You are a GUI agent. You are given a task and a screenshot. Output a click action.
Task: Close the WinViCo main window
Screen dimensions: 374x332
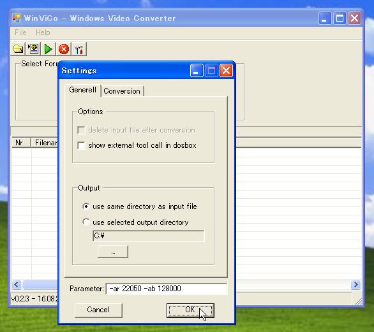click(x=354, y=18)
